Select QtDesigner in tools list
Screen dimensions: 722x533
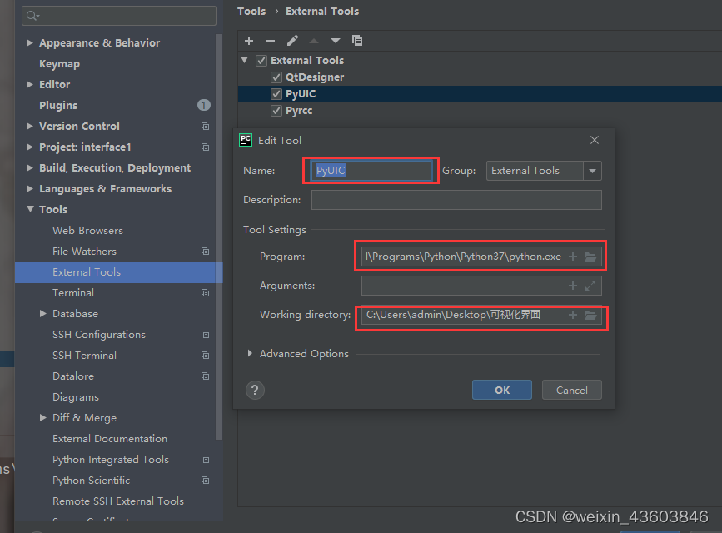pyautogui.click(x=315, y=77)
